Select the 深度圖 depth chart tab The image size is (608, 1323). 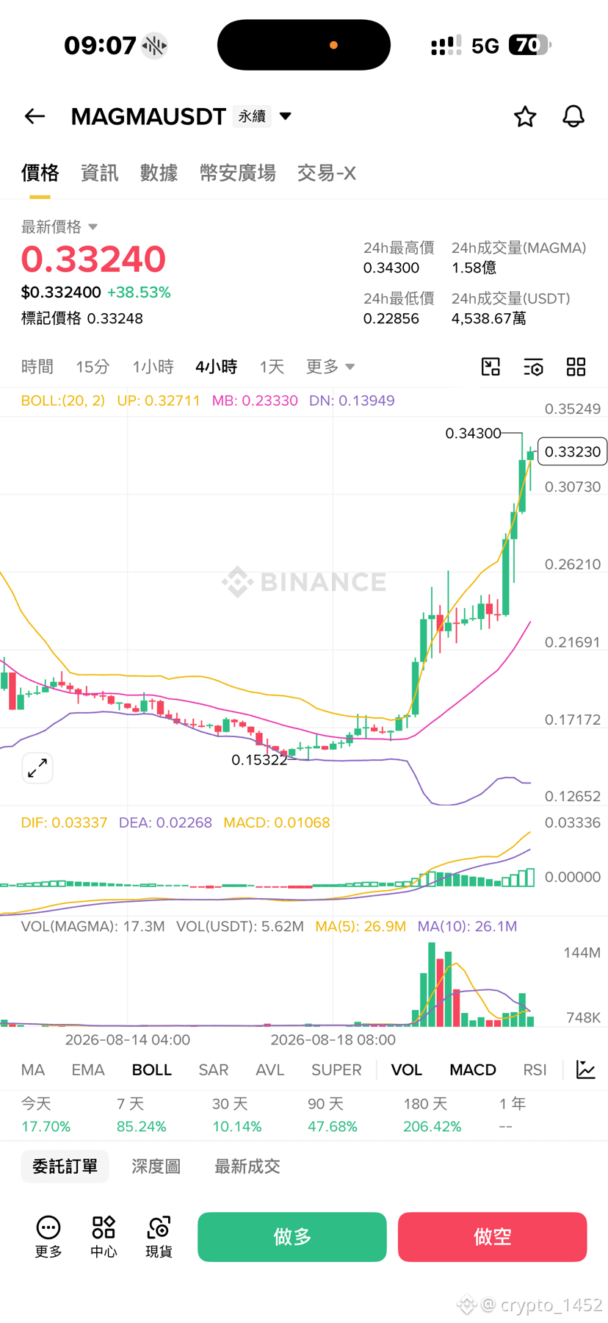coord(156,1166)
